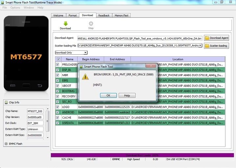This screenshot has width=236, height=168.
Task: Uncheck the PRELOADER partition checkbox
Action: pyautogui.click(x=58, y=65)
